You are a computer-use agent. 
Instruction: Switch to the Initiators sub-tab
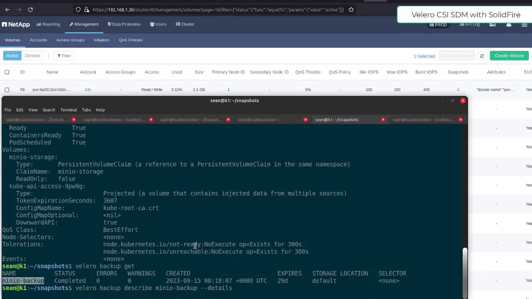(x=101, y=40)
